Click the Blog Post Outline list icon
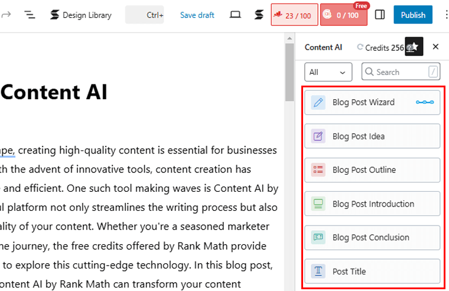This screenshot has width=449, height=291. (318, 169)
